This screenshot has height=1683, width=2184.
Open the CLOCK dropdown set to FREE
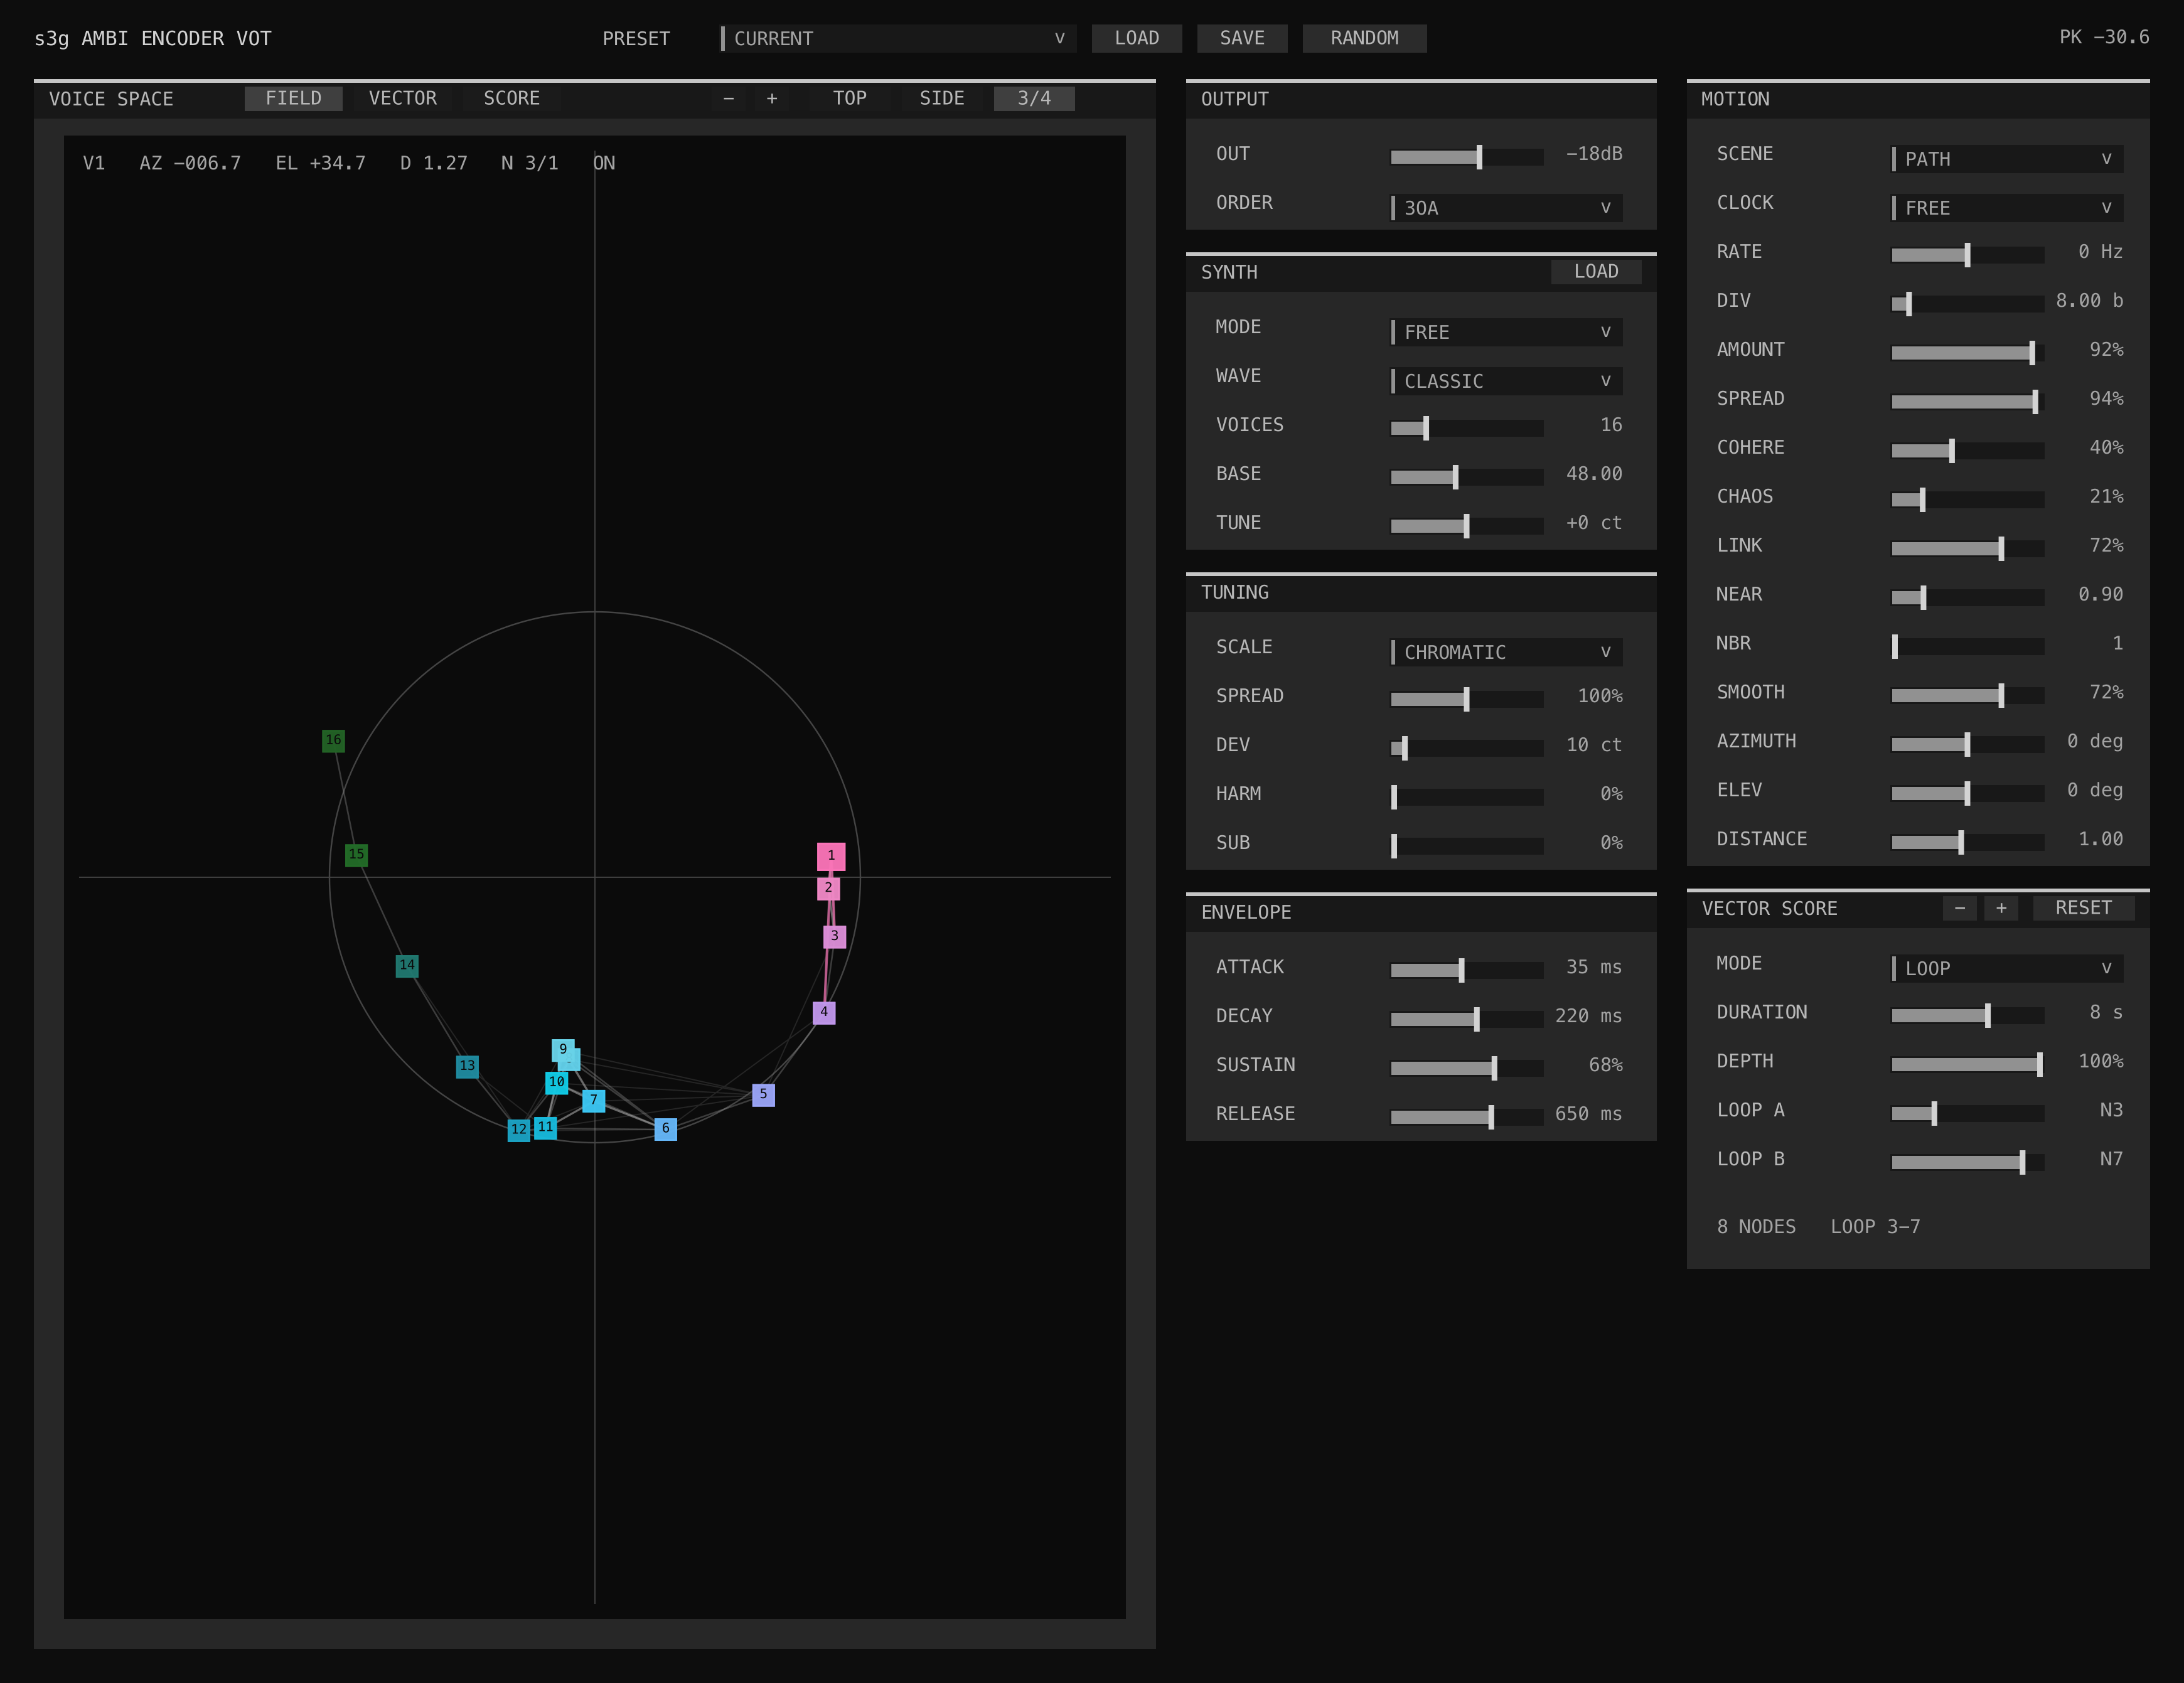2007,207
